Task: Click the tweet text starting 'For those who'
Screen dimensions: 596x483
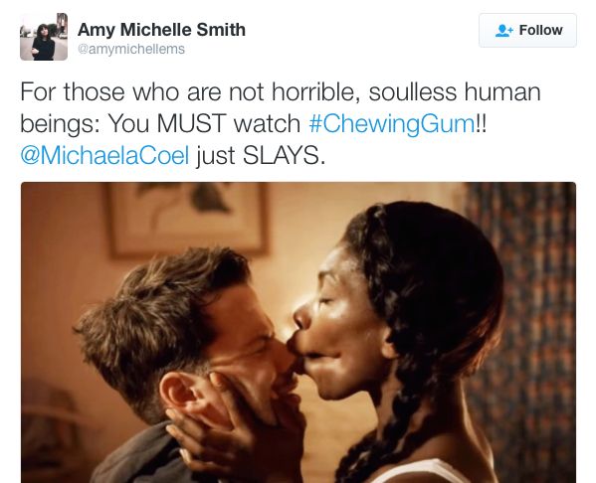Action: pos(281,124)
